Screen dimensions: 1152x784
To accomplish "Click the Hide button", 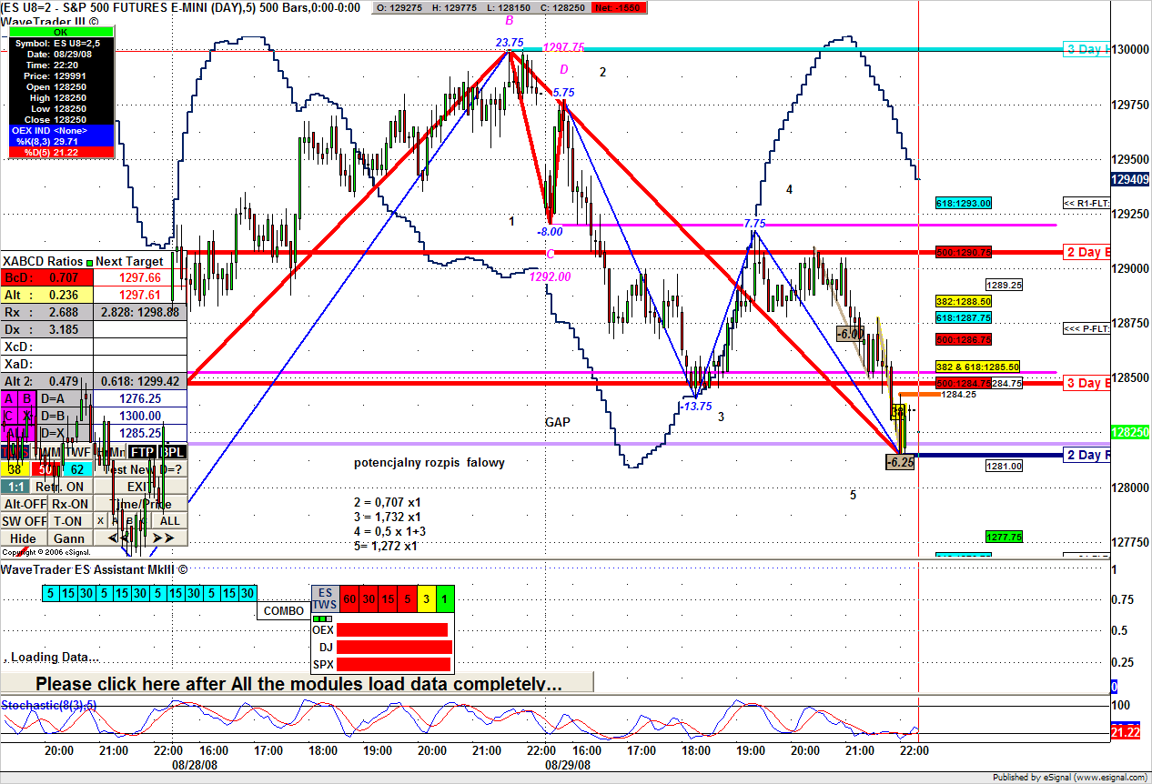I will pos(25,538).
